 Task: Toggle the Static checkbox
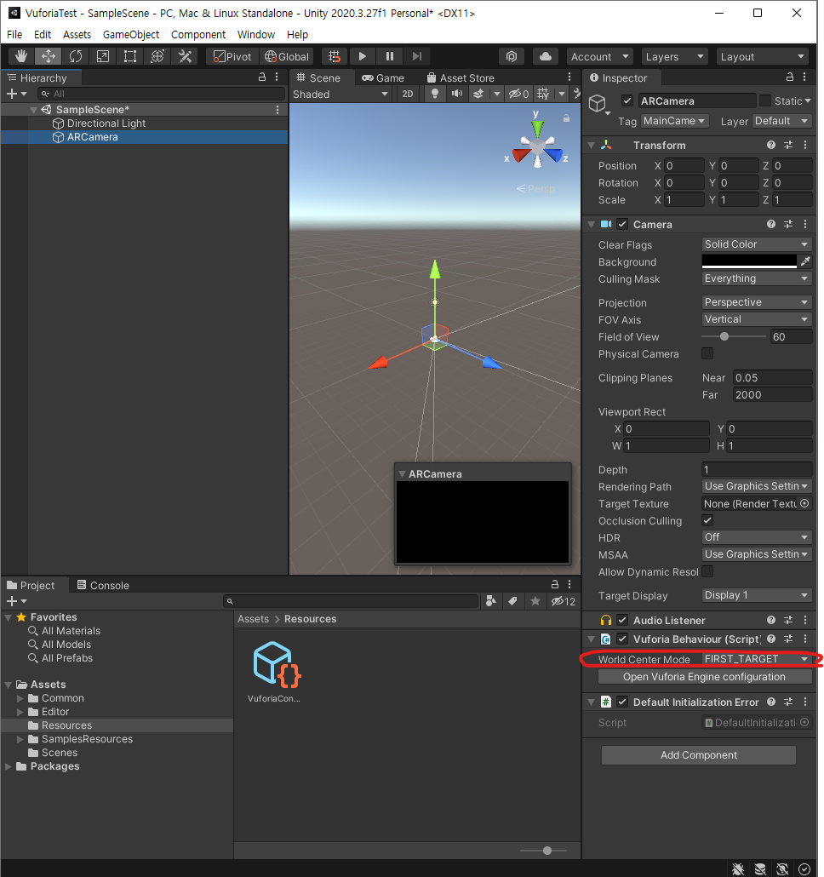765,100
